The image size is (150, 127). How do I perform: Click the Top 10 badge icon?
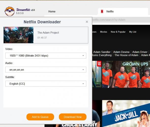99,64
